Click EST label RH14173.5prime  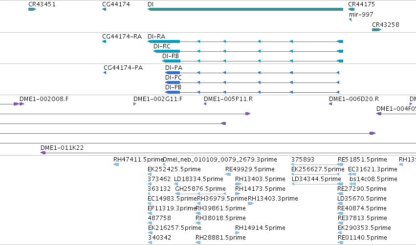[x=260, y=189]
